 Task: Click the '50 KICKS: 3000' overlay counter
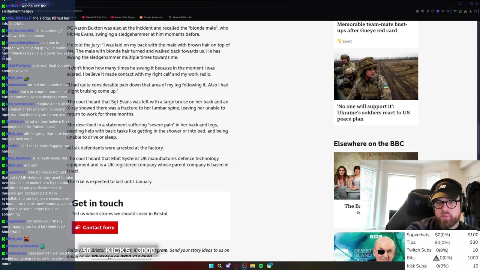(x=118, y=250)
